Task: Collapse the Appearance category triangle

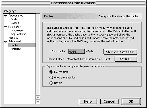Action: [6, 16]
